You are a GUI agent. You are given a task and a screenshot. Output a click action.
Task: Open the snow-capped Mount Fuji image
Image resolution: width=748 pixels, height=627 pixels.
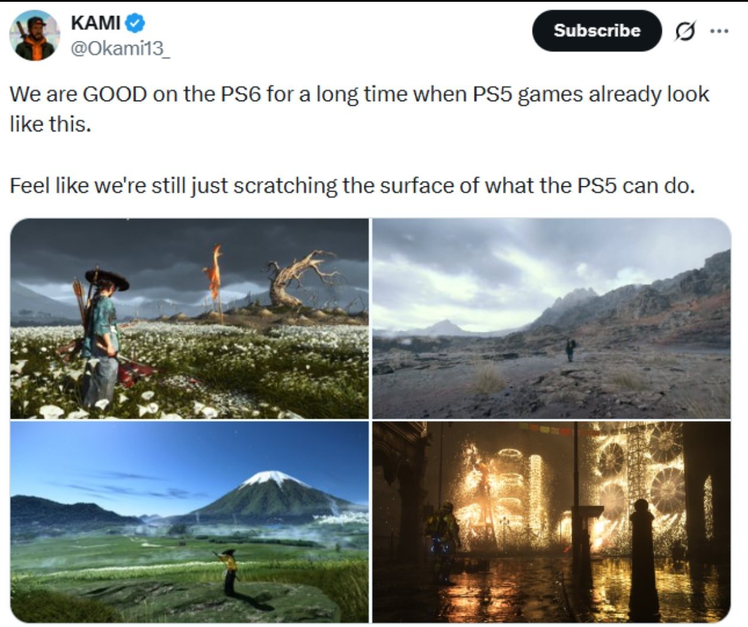tap(189, 522)
